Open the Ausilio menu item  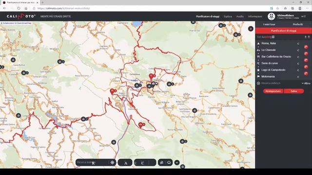(240, 17)
